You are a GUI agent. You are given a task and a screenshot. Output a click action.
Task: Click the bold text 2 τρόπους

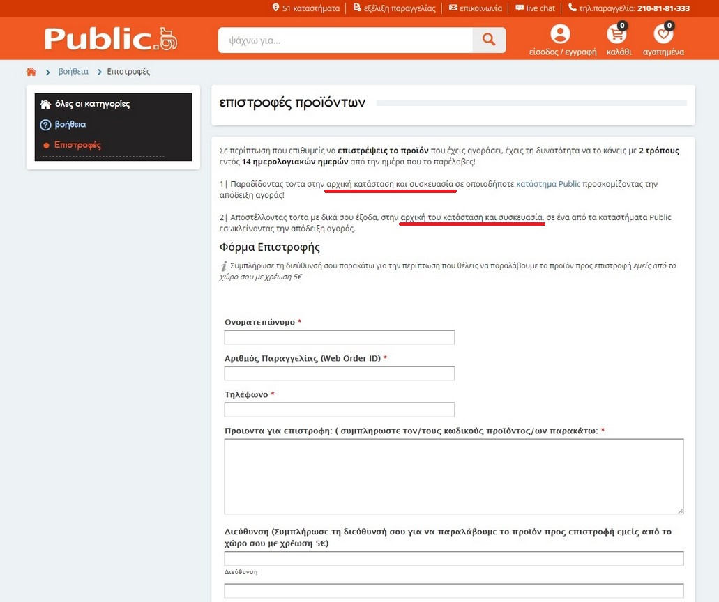point(659,150)
